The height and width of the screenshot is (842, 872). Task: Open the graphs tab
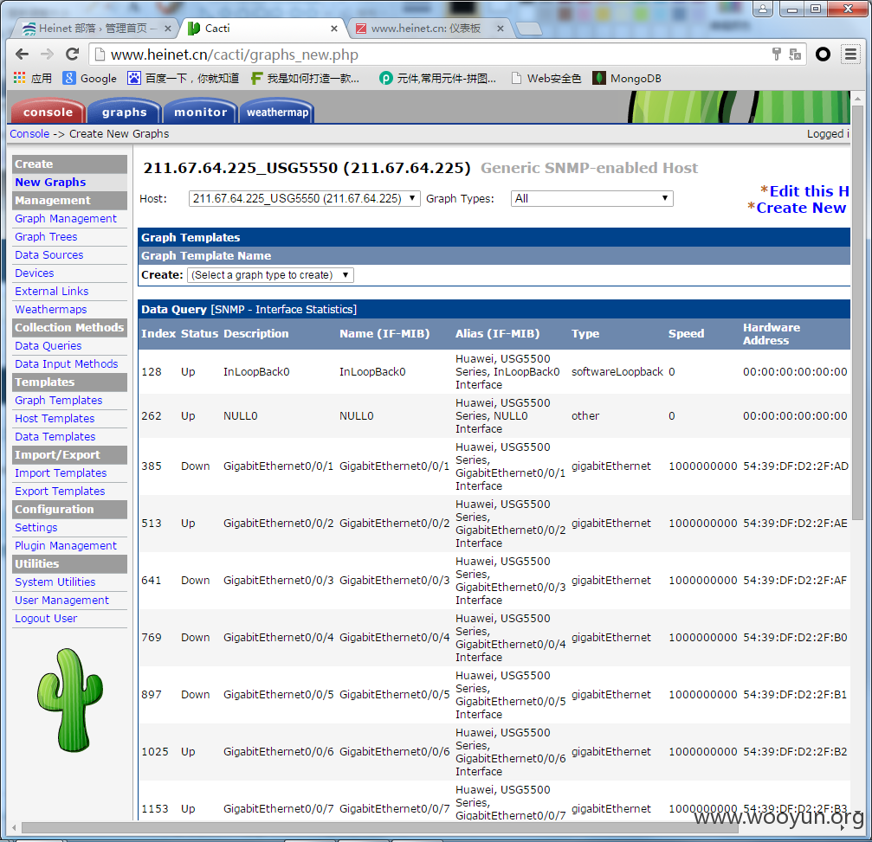pyautogui.click(x=125, y=112)
